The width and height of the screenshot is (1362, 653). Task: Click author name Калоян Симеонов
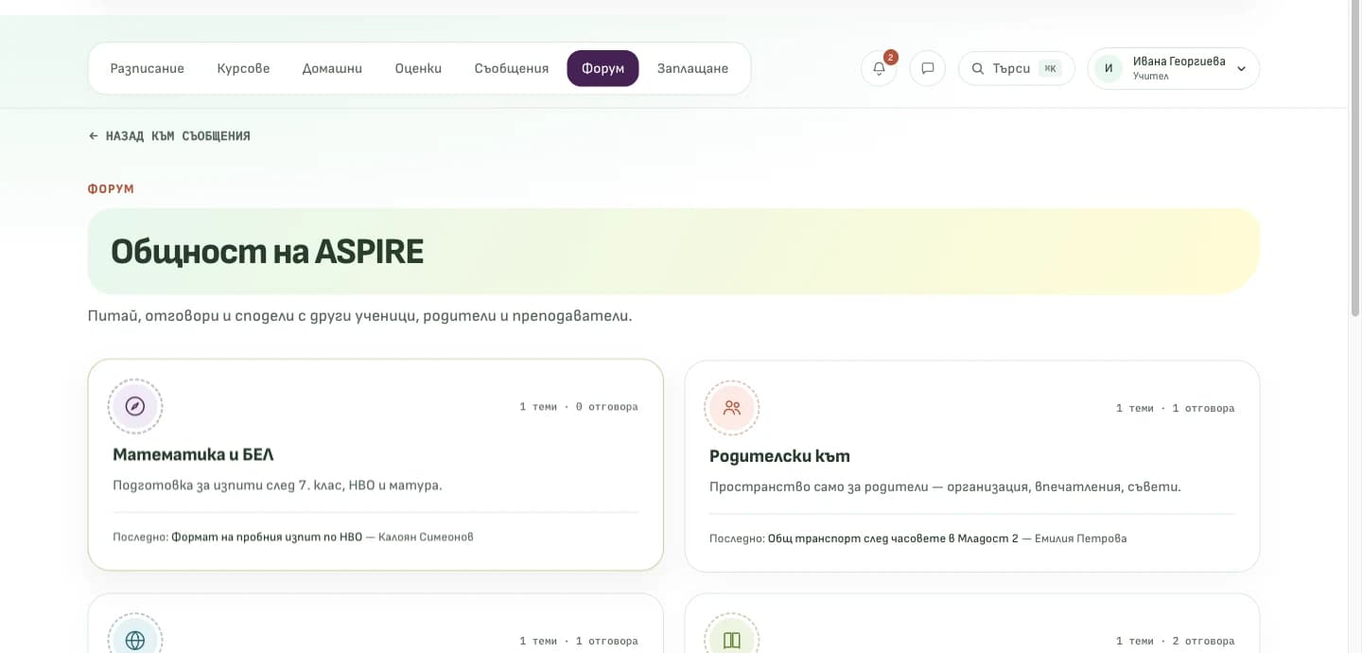tap(426, 537)
